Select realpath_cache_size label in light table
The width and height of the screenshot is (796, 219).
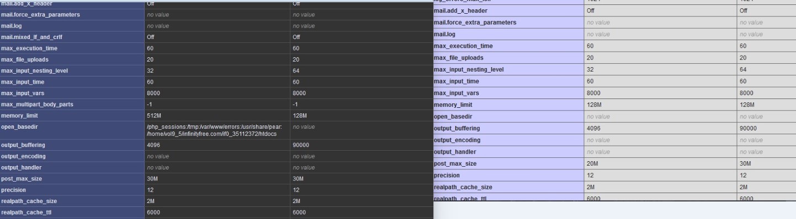463,187
